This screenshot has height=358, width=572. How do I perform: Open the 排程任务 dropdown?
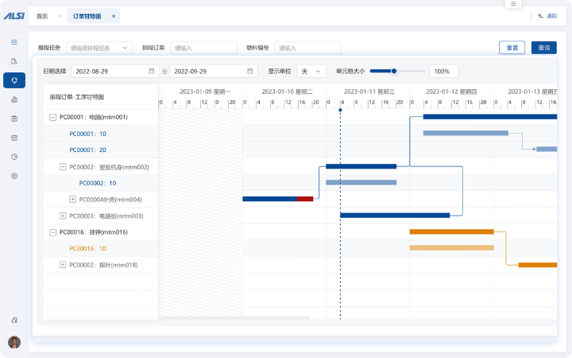pyautogui.click(x=99, y=48)
